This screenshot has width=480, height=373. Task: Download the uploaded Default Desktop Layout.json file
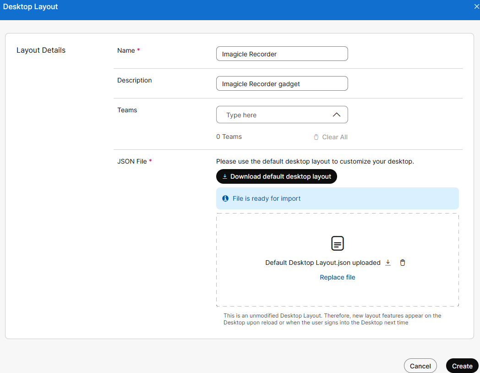388,263
